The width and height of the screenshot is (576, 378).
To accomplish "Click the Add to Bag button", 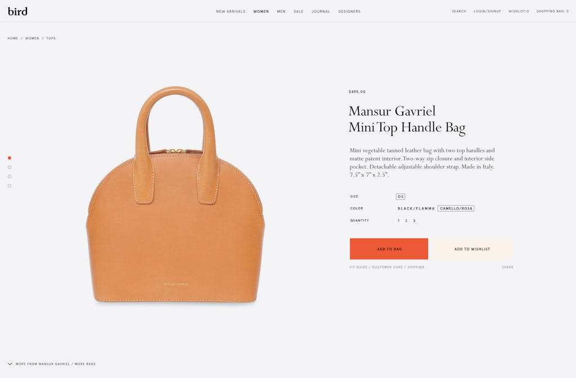I will (389, 249).
